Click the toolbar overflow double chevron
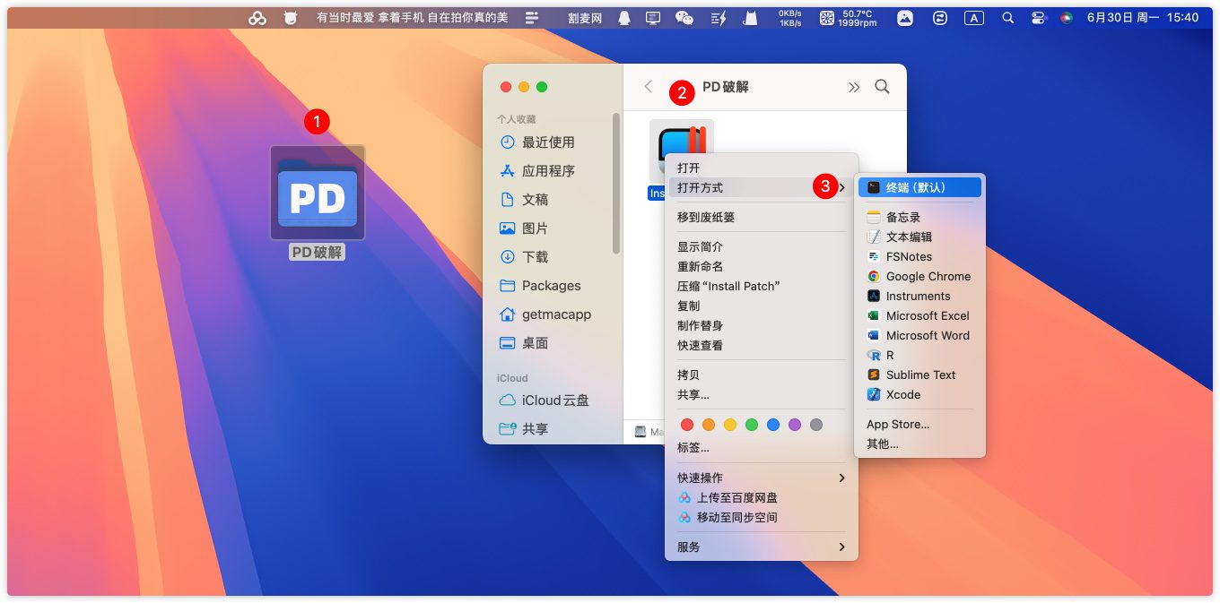 [853, 87]
